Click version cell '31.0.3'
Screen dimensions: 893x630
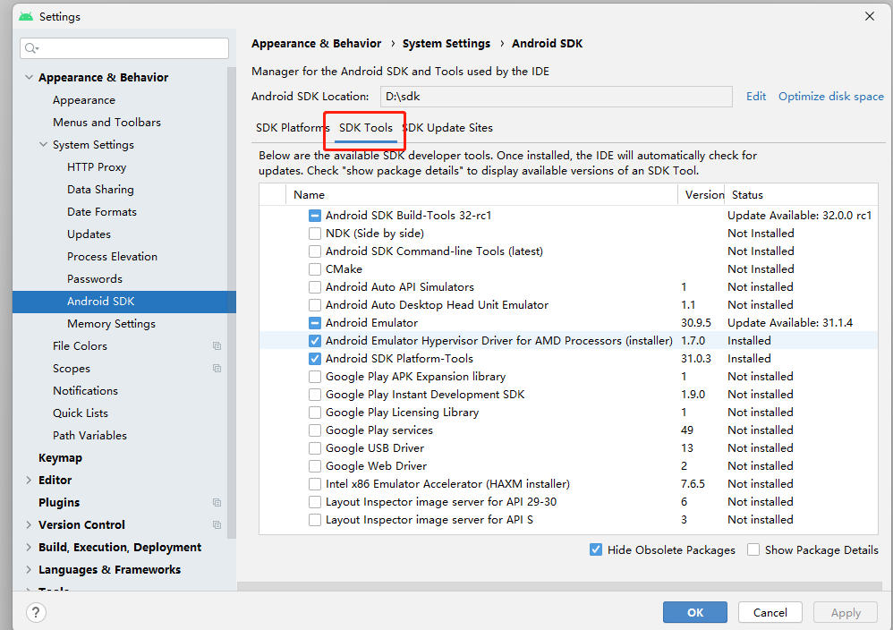click(x=696, y=359)
